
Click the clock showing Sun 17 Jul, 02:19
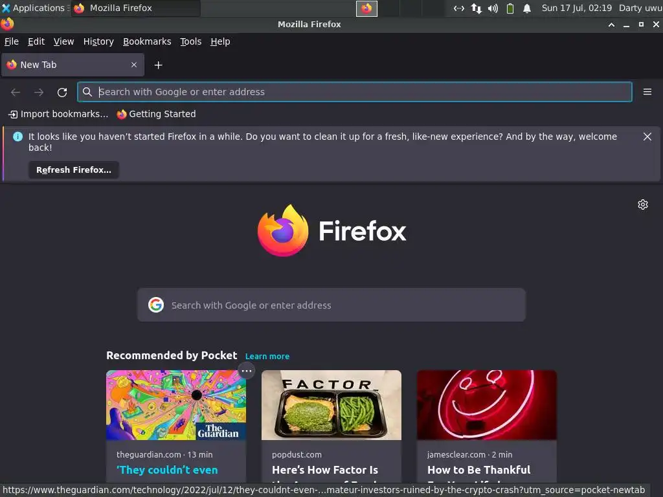click(x=577, y=8)
